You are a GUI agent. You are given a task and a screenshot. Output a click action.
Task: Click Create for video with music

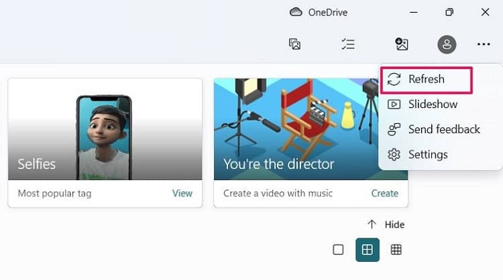click(x=384, y=194)
